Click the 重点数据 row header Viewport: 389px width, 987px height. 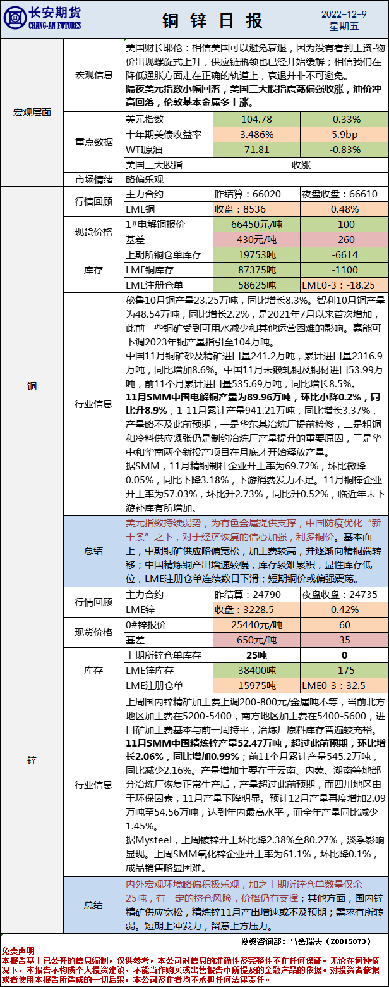94,141
